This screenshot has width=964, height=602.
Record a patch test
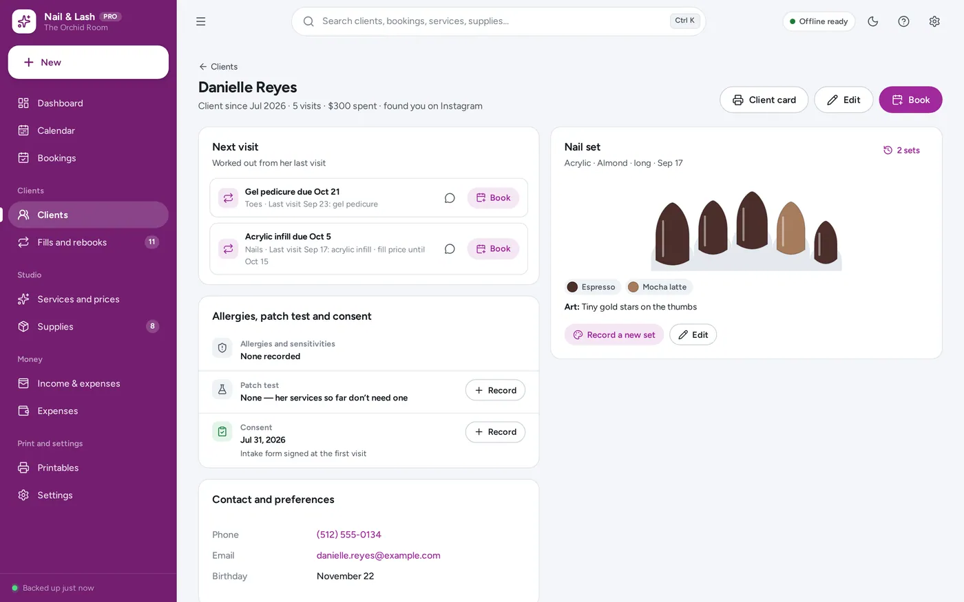tap(495, 390)
